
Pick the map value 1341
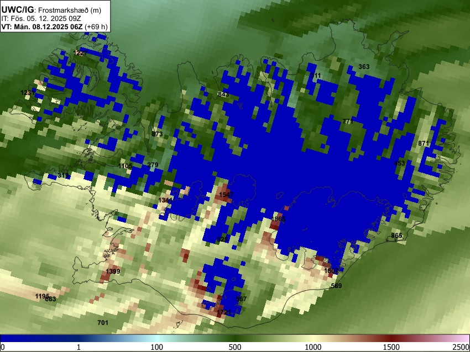(x=165, y=200)
